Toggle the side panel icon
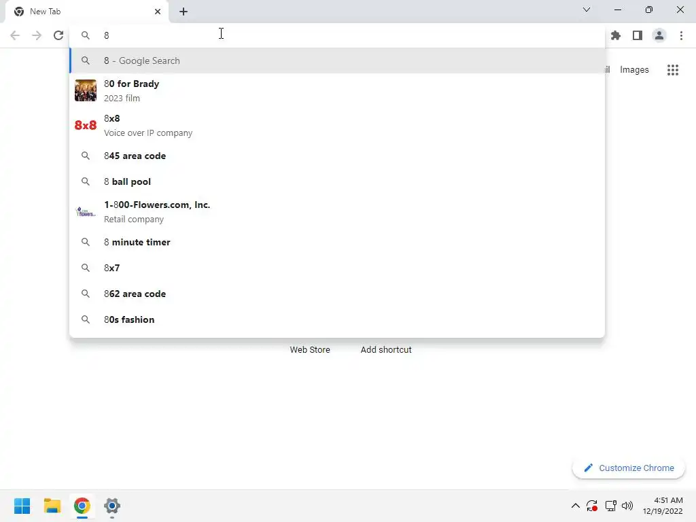 point(638,35)
